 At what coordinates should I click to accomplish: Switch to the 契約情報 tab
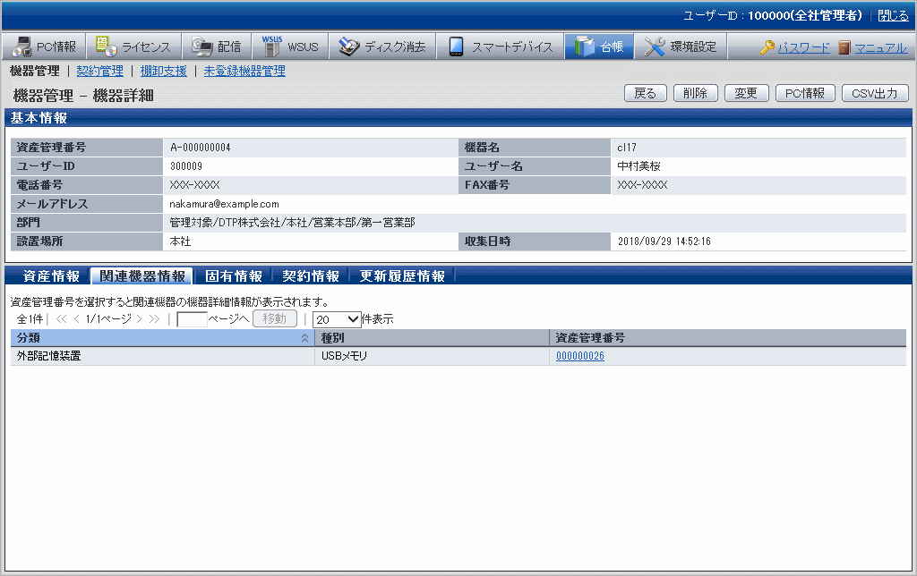(311, 276)
